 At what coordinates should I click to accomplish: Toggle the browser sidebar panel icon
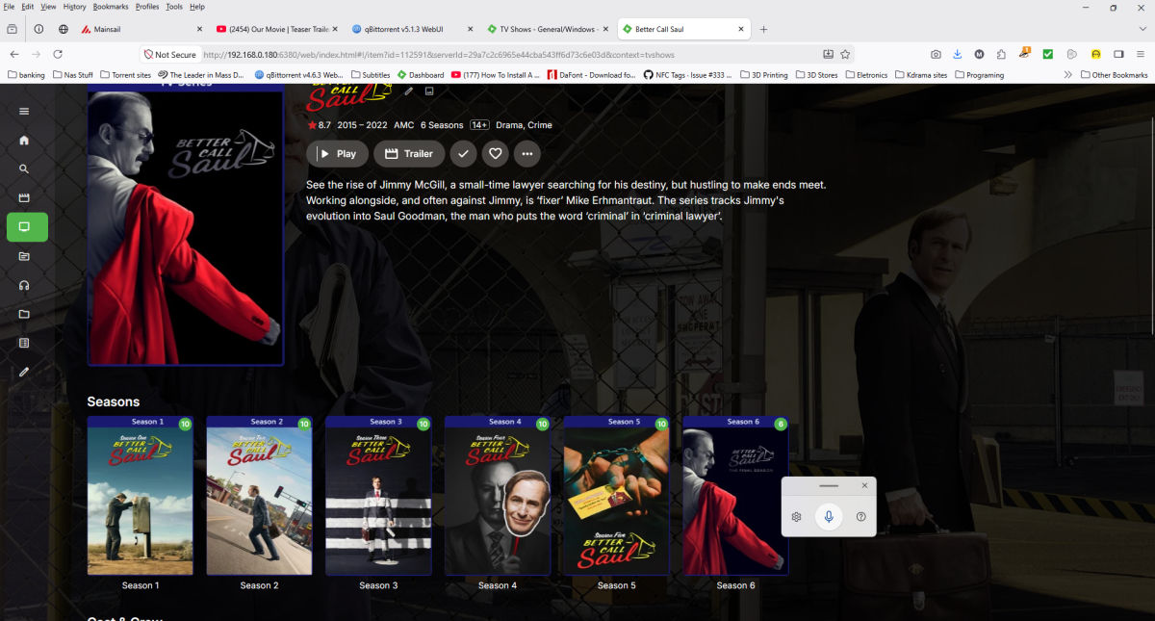[x=1118, y=54]
